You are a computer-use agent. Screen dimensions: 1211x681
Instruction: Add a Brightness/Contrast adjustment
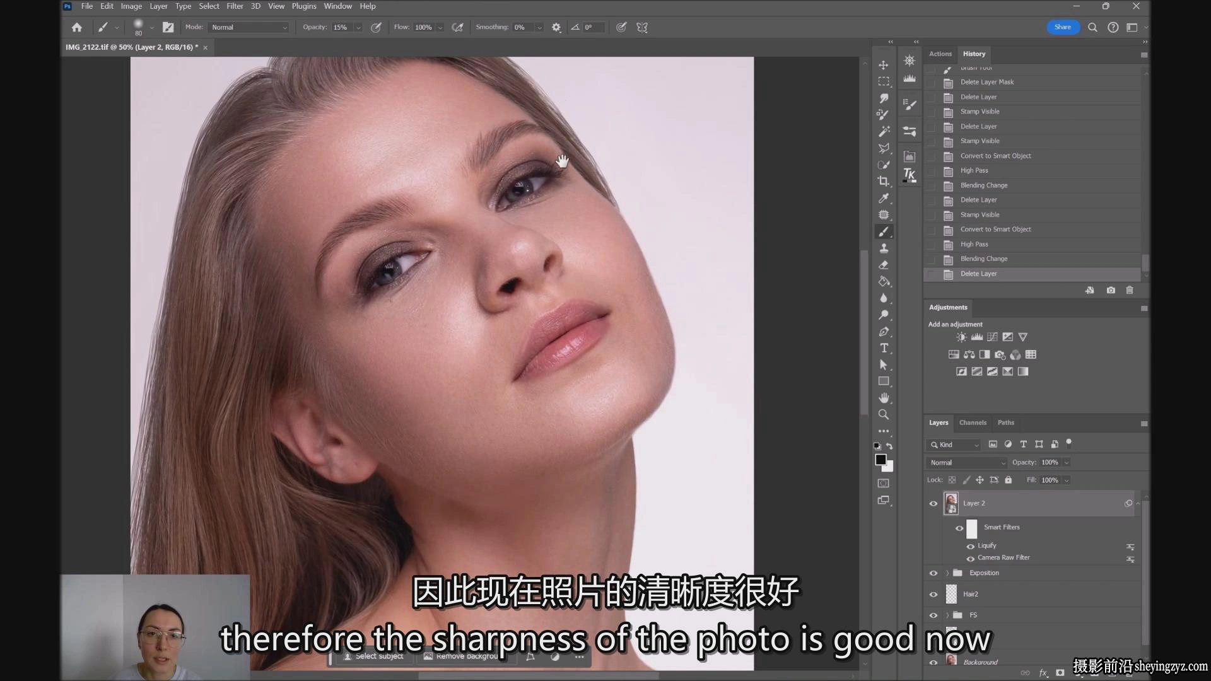(961, 337)
